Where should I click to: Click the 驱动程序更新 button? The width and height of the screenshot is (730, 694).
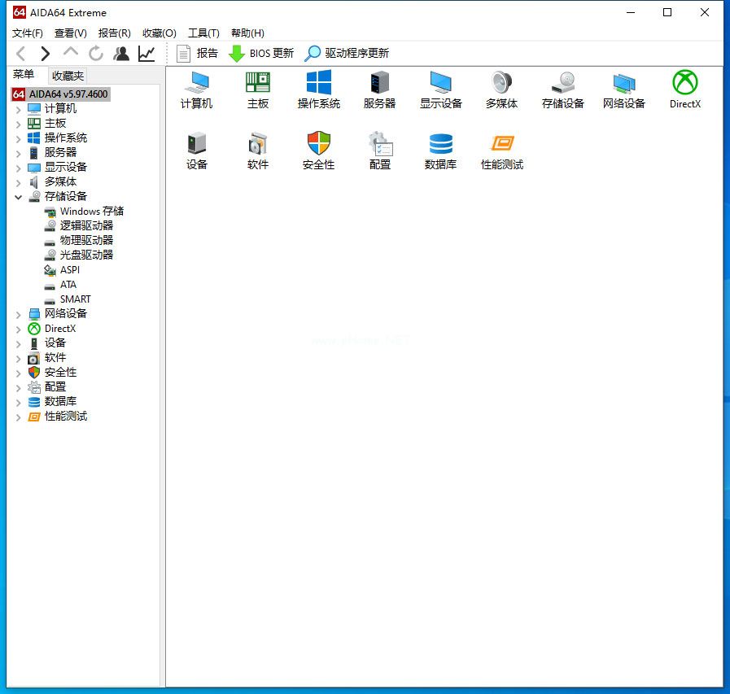pyautogui.click(x=348, y=54)
